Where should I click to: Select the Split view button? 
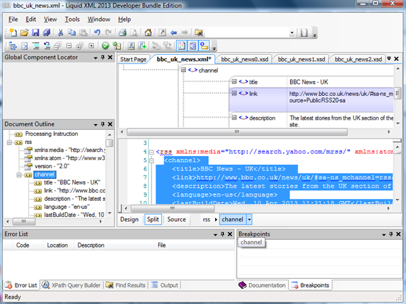point(153,219)
